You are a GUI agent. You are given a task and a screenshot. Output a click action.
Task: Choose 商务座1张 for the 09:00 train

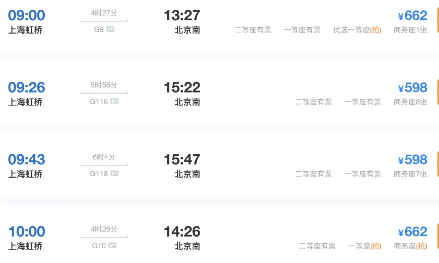tap(410, 30)
